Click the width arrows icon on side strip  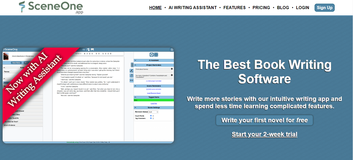pyautogui.click(x=132, y=80)
